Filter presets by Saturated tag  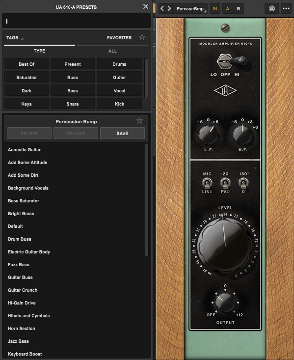(x=27, y=78)
